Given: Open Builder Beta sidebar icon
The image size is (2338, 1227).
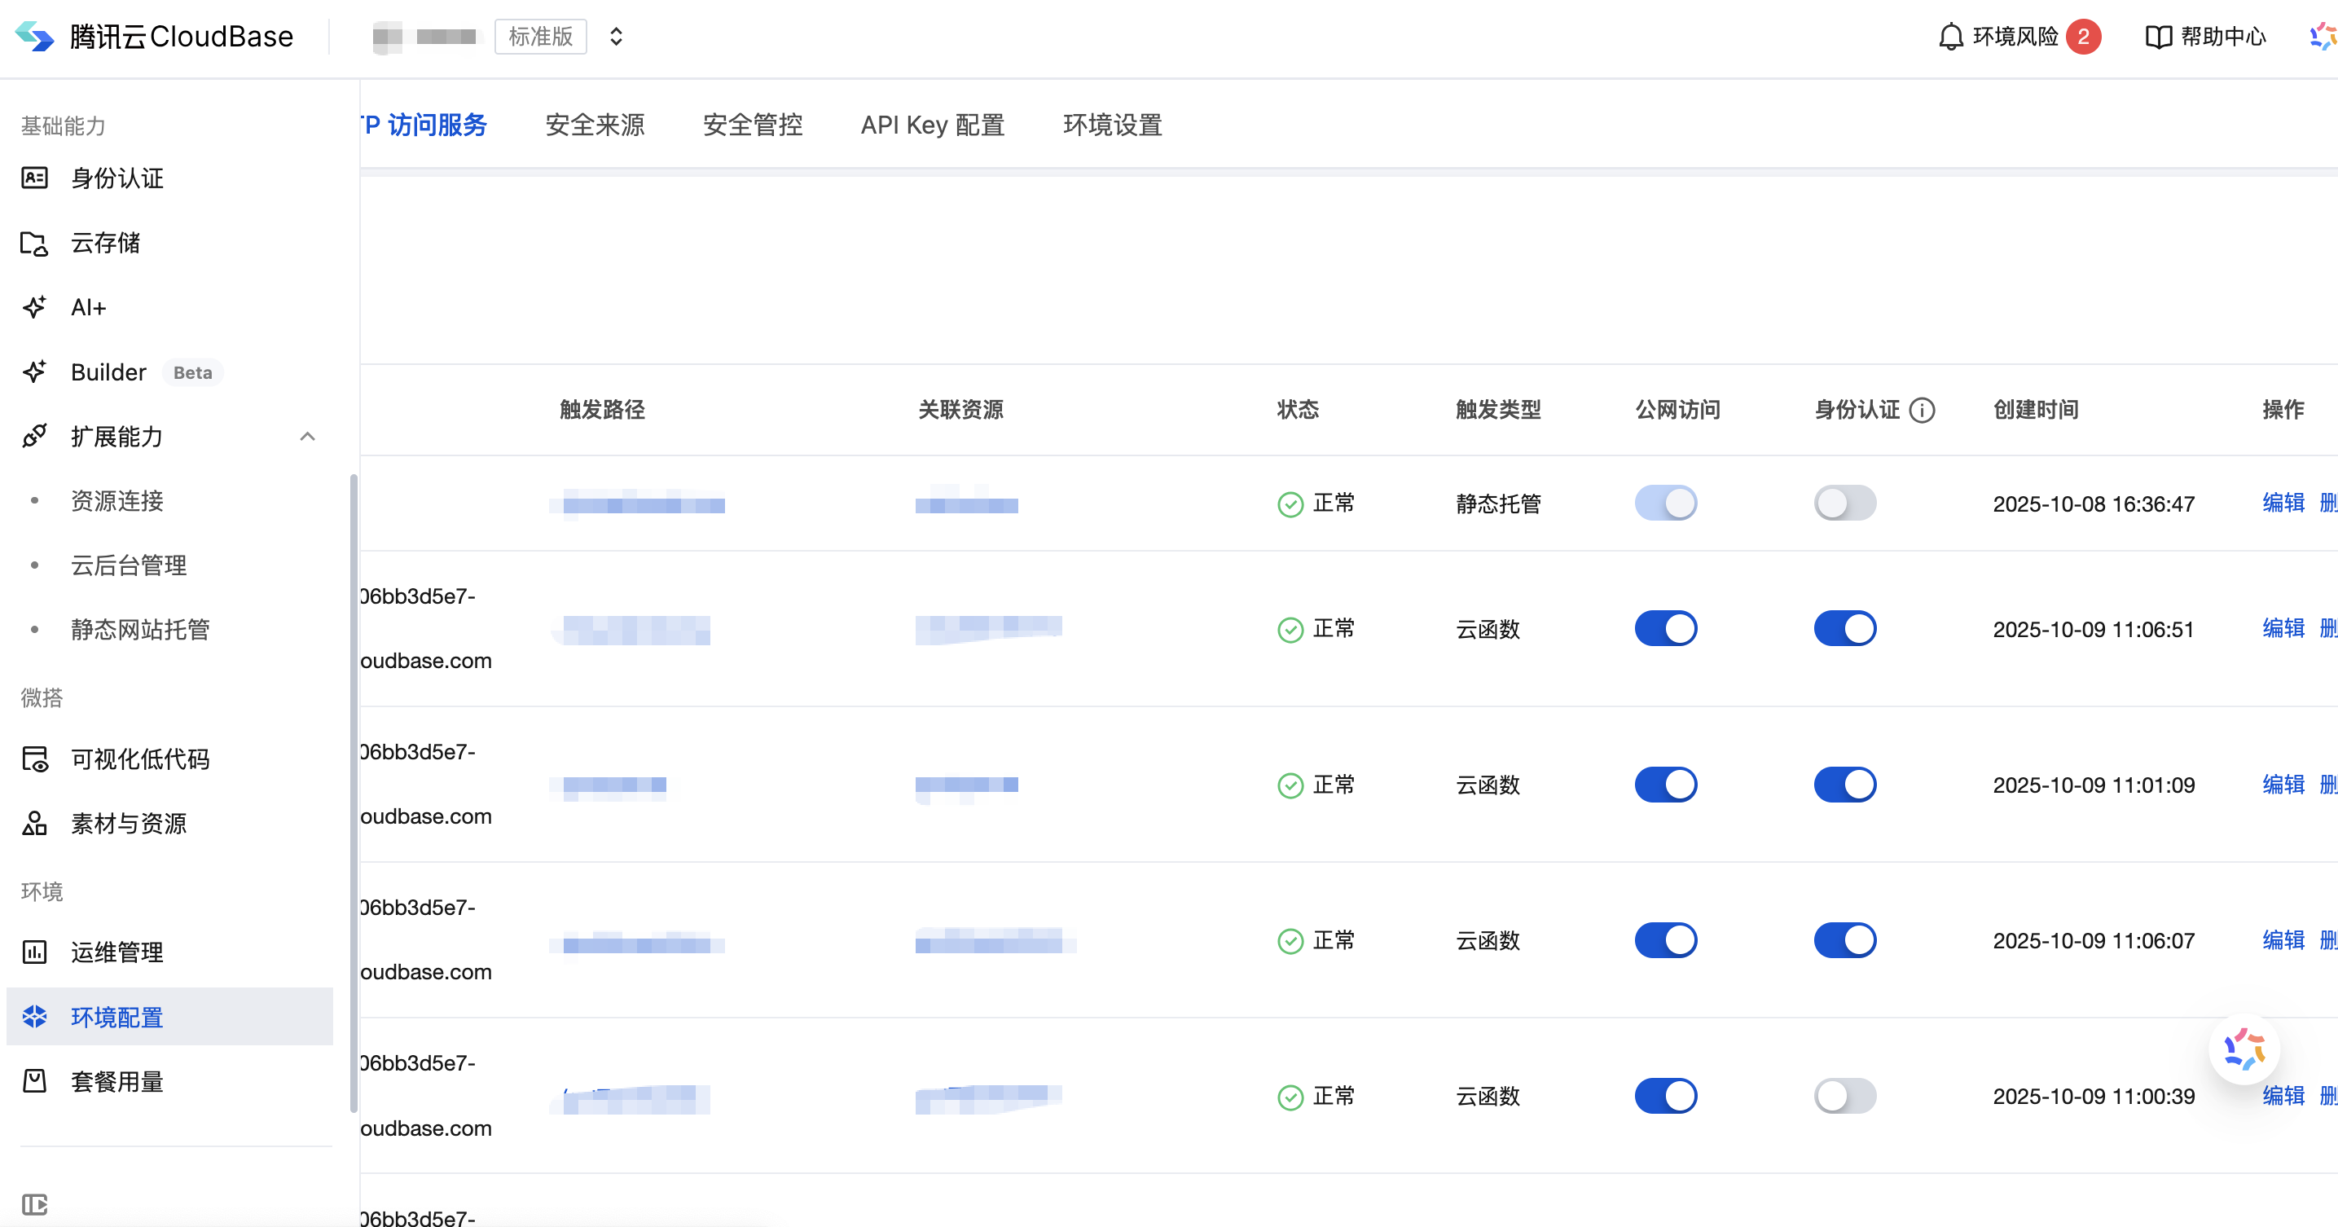Looking at the screenshot, I should [x=34, y=372].
